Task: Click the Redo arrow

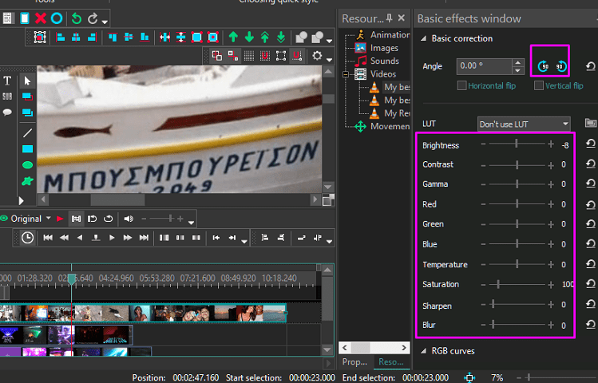Action: [93, 18]
